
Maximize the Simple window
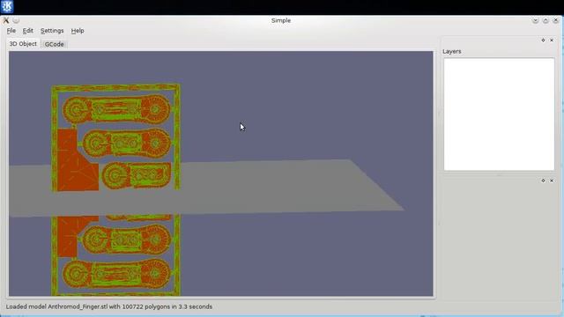tap(545, 20)
